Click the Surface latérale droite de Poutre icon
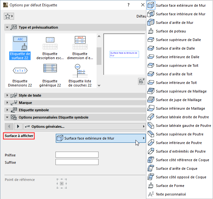Viewport: 213px width, 199px height. coord(151,117)
